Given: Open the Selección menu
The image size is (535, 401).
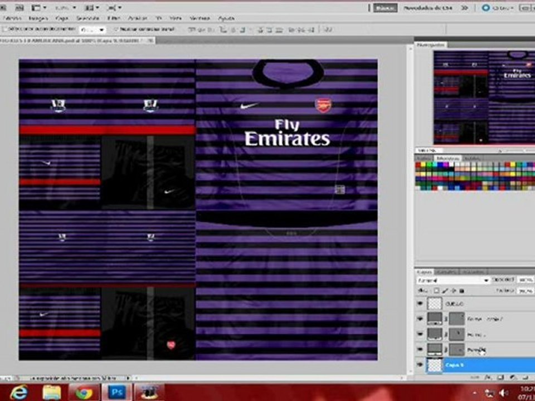Looking at the screenshot, I should (x=87, y=18).
